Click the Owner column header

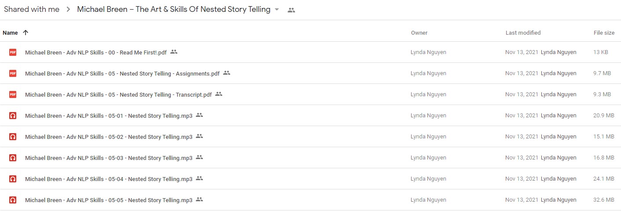(419, 33)
